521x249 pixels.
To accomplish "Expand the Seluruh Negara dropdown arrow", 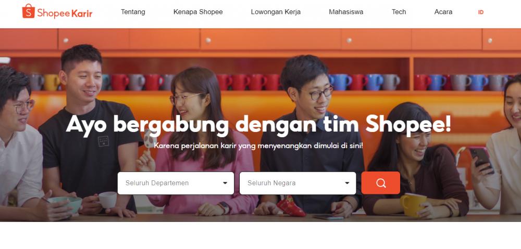I will tap(347, 183).
